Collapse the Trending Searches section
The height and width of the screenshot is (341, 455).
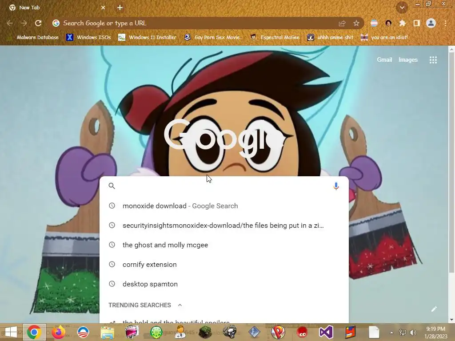[180, 305]
